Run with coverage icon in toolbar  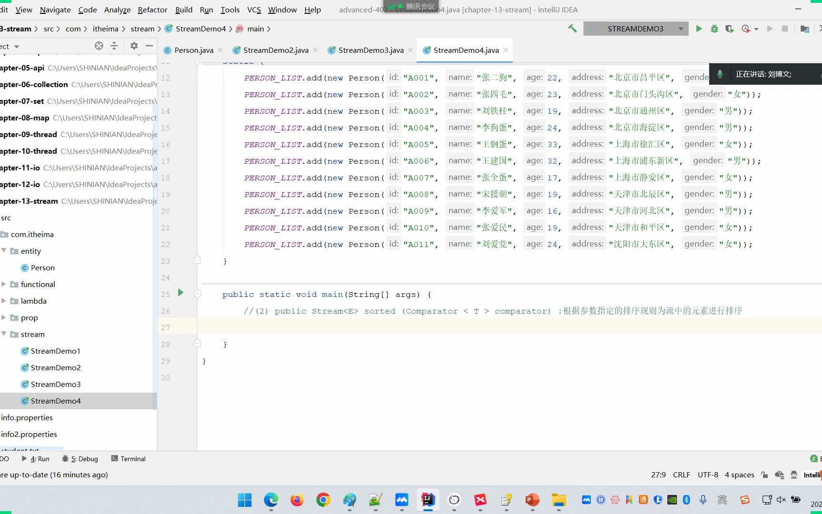coord(729,29)
